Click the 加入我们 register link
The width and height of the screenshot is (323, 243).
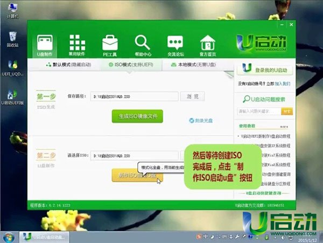[283, 84]
